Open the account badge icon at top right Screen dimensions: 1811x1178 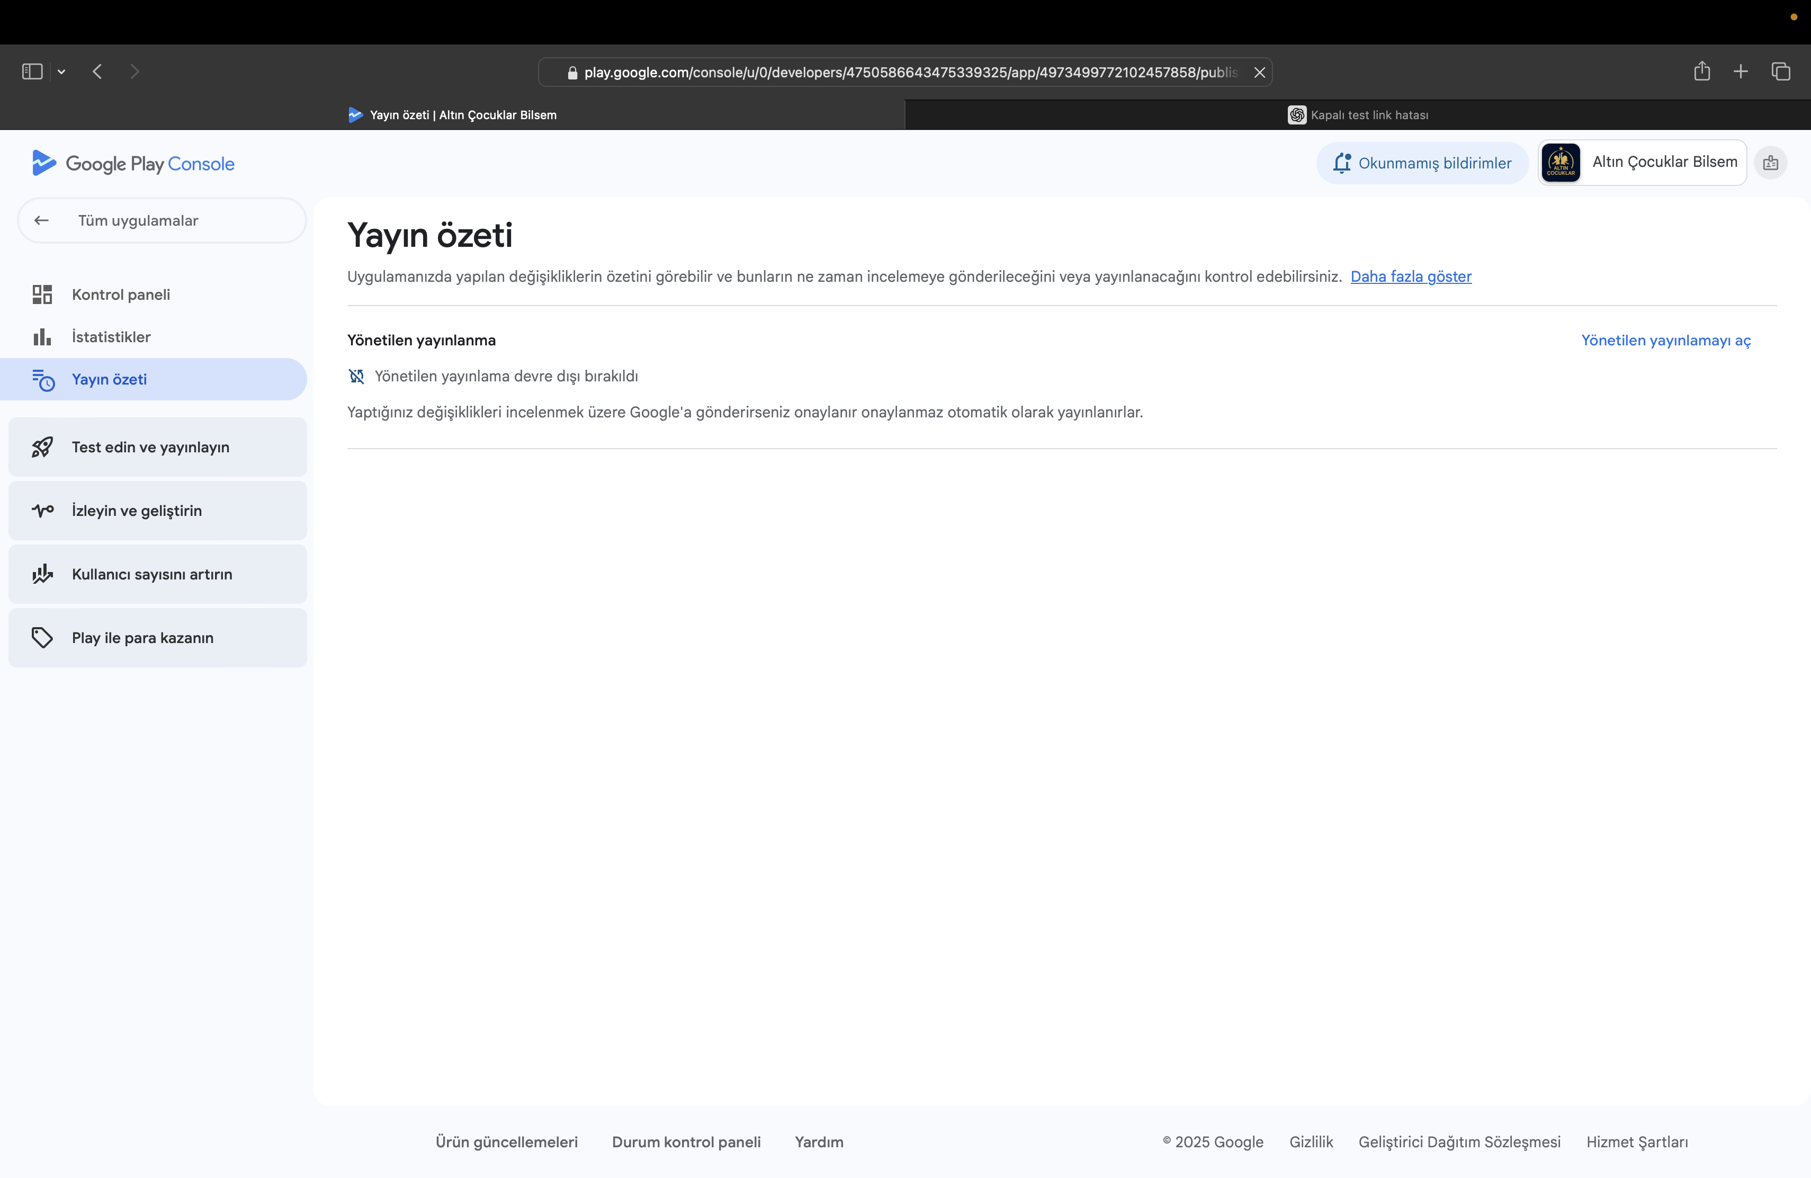pyautogui.click(x=1770, y=163)
